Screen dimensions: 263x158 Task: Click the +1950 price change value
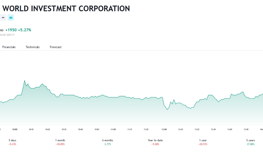coord(11,30)
